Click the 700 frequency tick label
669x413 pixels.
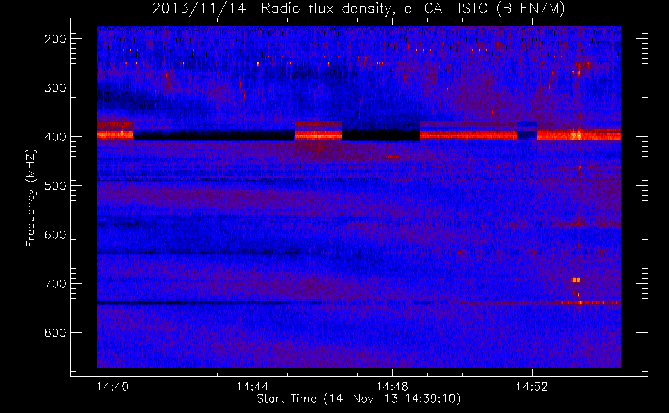[55, 284]
